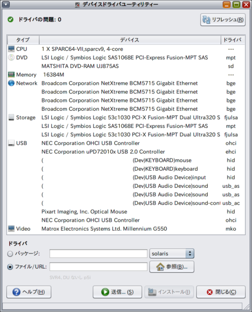
Task: Select the first NEC OHCI USB Controller row
Action: tap(126, 143)
